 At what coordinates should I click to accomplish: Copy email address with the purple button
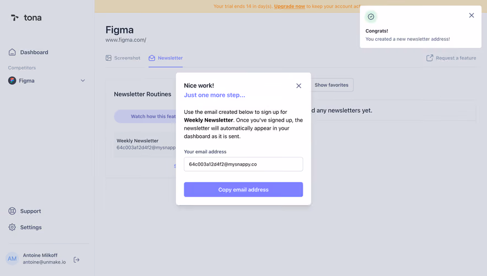point(243,189)
